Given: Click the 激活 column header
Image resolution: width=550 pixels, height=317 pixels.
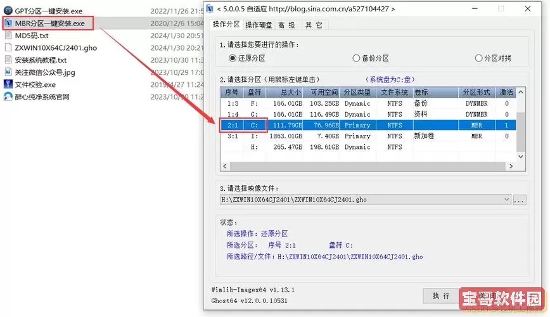Looking at the screenshot, I should pyautogui.click(x=506, y=93).
